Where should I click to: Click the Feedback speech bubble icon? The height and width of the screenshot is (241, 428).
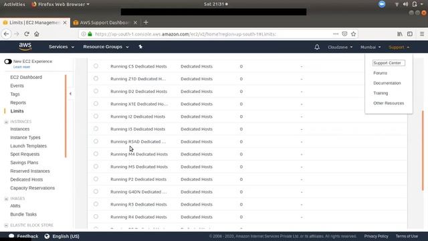click(11, 236)
